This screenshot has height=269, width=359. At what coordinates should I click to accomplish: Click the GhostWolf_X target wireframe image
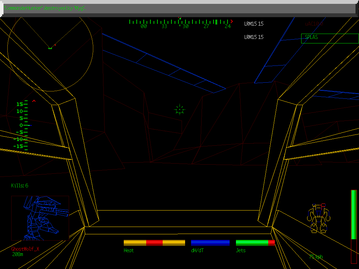coord(40,218)
